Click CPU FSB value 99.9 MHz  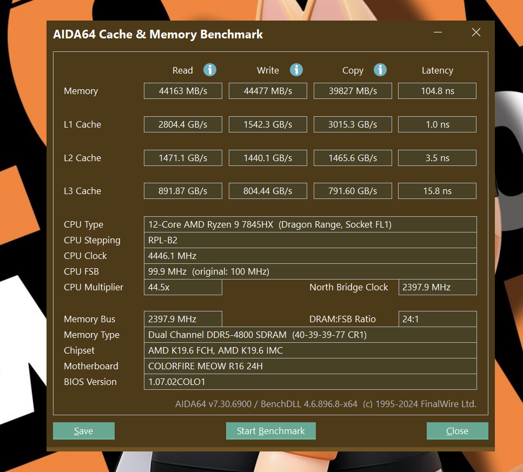[310, 271]
